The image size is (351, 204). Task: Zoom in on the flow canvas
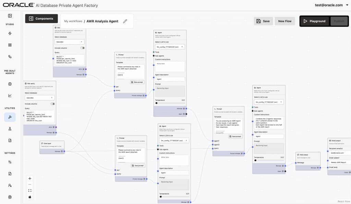click(30, 178)
